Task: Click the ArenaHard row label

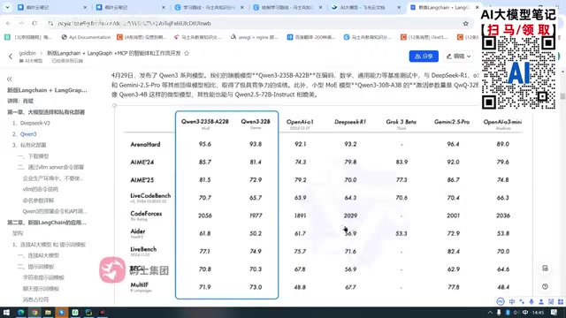Action: pyautogui.click(x=145, y=144)
